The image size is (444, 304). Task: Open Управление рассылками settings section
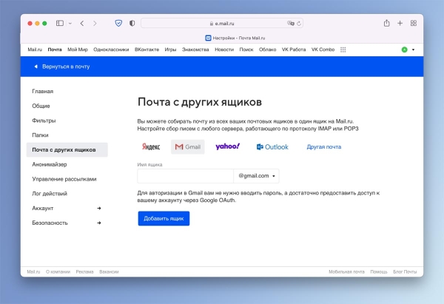[64, 179]
